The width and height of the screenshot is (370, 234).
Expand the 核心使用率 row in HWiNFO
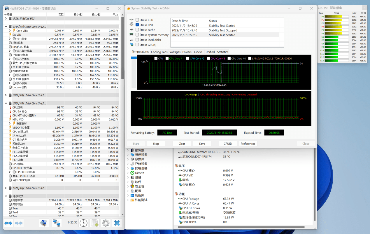10,59
